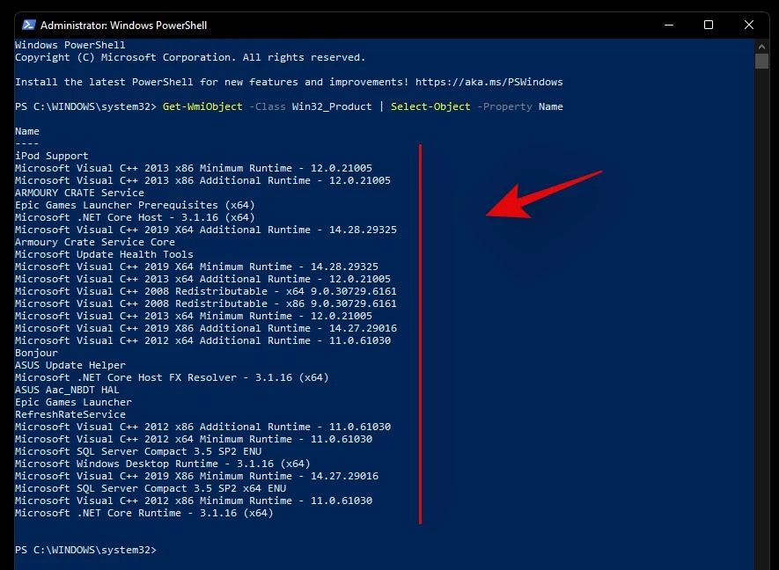This screenshot has height=570, width=779.
Task: Click the Select-Object cmdlet text
Action: 430,106
